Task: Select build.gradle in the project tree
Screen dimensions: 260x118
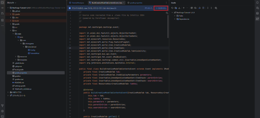Action: (19, 69)
